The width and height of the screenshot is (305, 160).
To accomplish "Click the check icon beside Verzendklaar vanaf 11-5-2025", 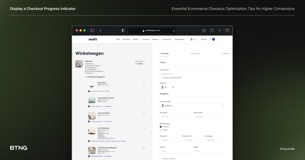I will 89,91.
